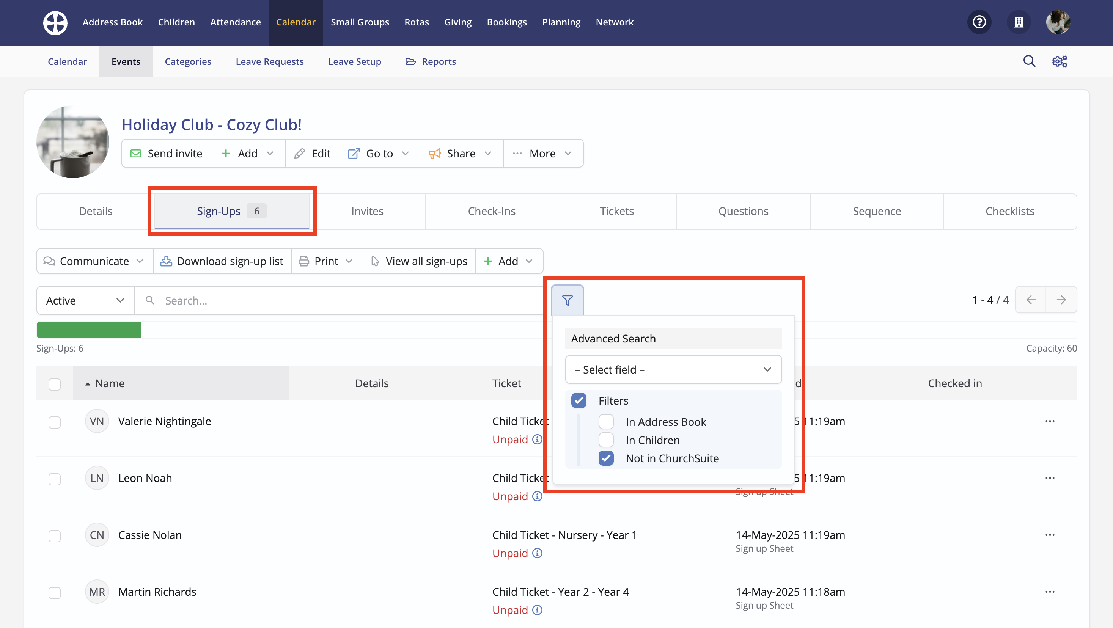1113x628 pixels.
Task: Switch to the Questions tab
Action: pos(743,211)
